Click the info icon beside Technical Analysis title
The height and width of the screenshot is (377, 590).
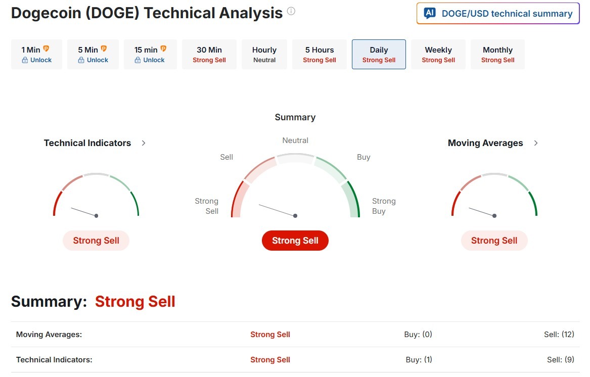click(x=291, y=11)
